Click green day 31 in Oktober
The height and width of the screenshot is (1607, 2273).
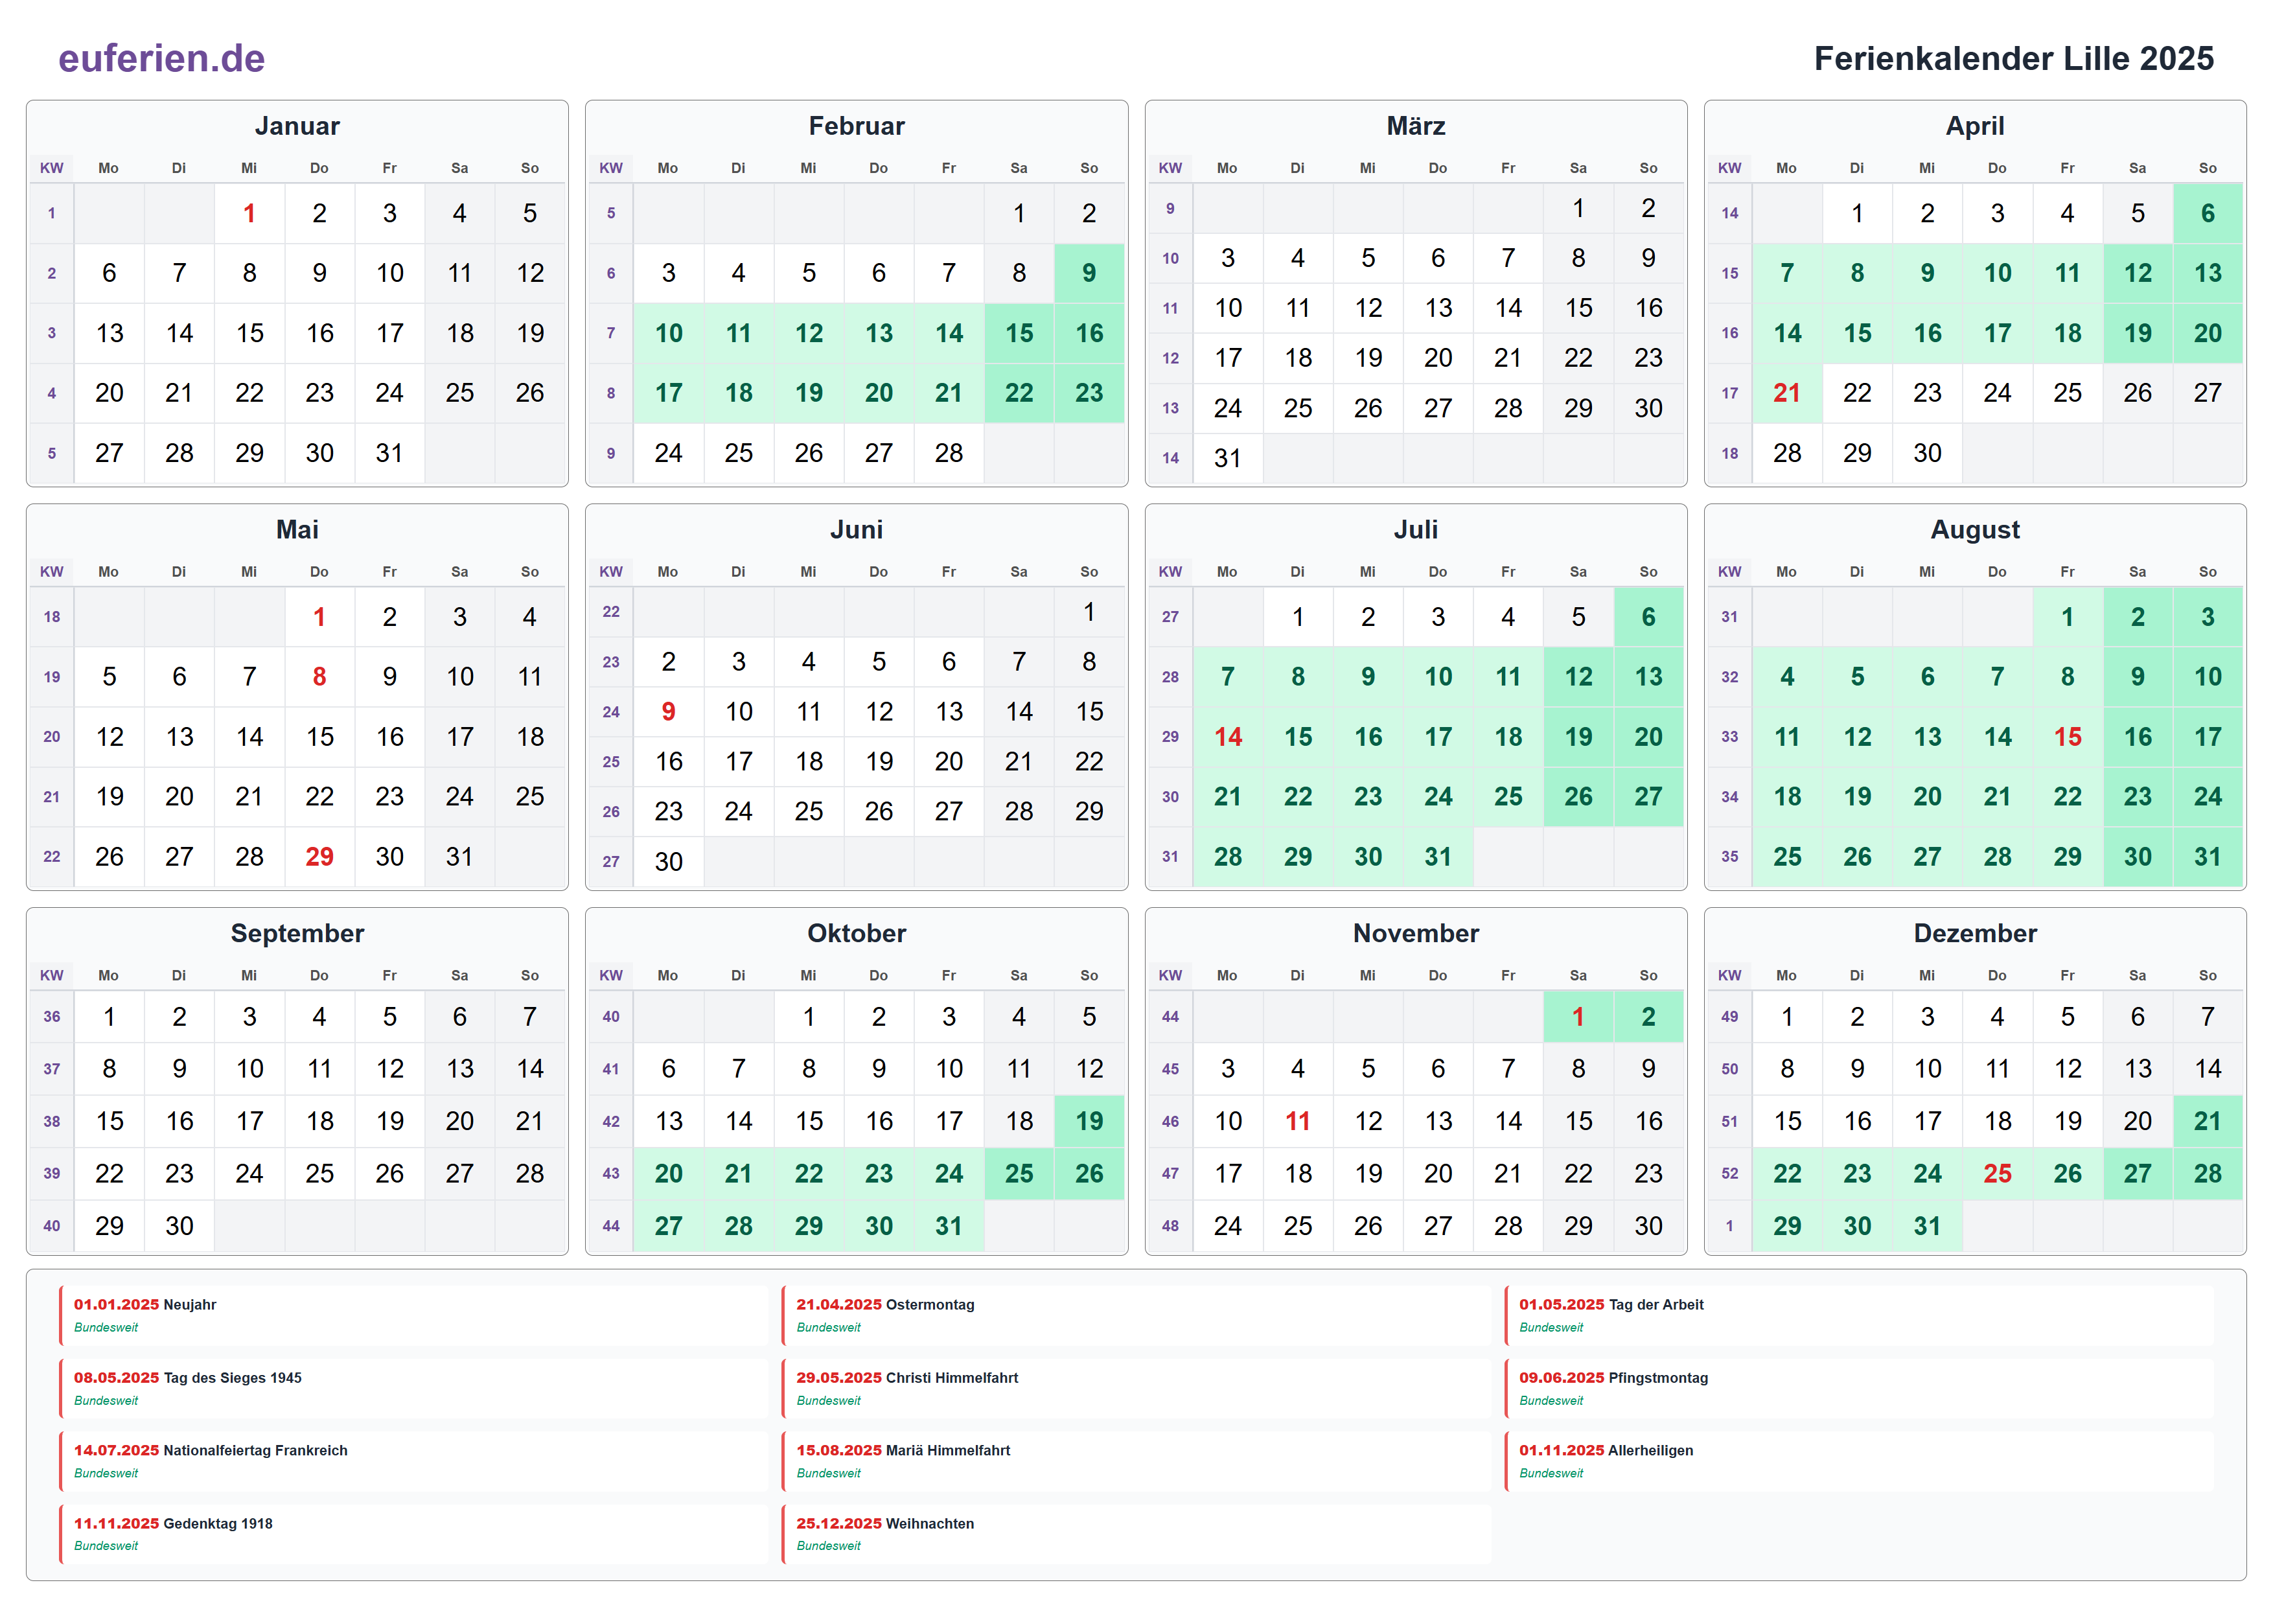point(949,1226)
